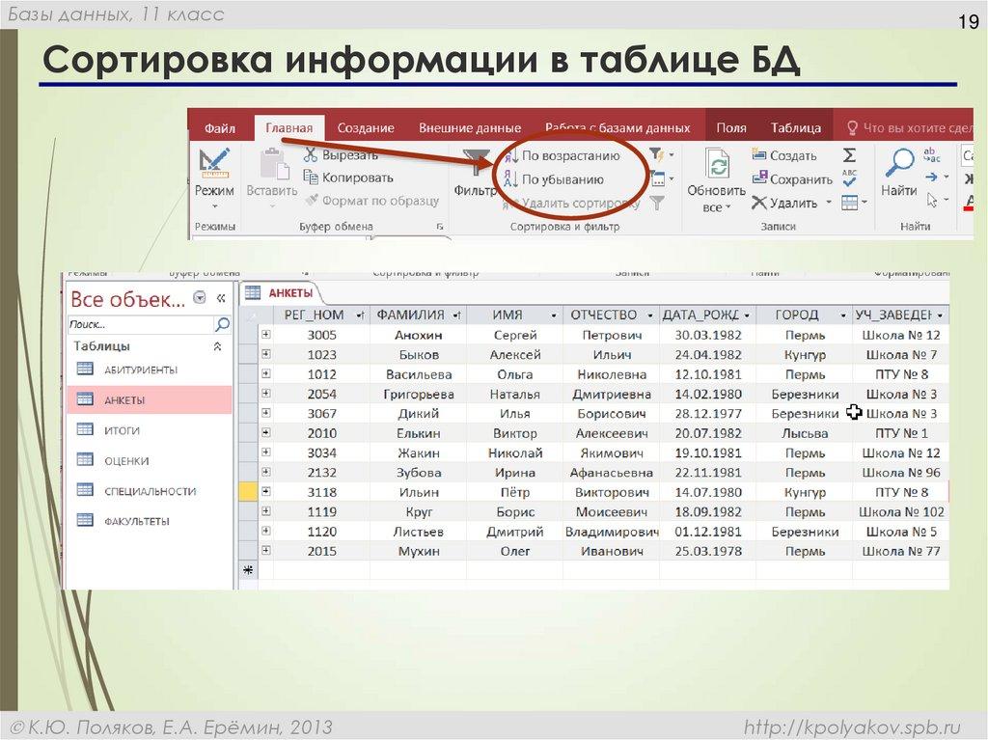988x740 pixels.
Task: Copy selection with Копировать
Action: 357,177
